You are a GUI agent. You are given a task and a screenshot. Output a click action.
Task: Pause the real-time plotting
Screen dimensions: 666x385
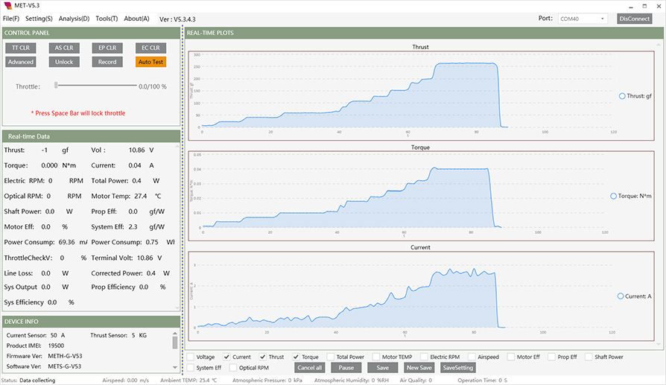pyautogui.click(x=346, y=368)
